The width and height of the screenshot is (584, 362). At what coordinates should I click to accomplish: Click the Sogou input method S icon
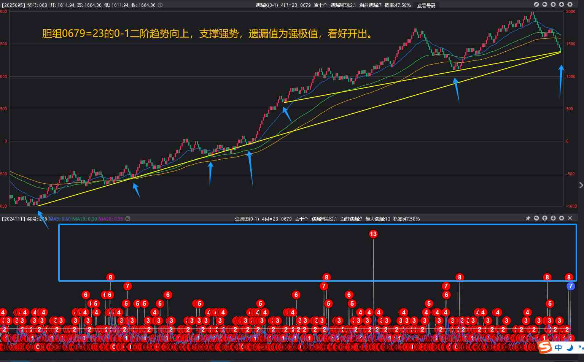click(545, 347)
